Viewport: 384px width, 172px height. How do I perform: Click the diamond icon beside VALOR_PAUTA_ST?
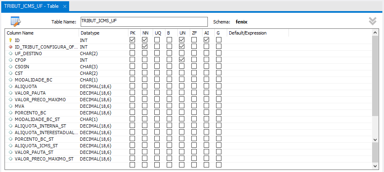[x=10, y=152]
